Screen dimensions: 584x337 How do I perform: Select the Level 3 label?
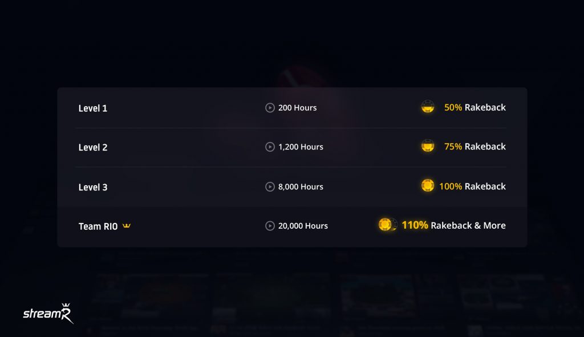[93, 187]
